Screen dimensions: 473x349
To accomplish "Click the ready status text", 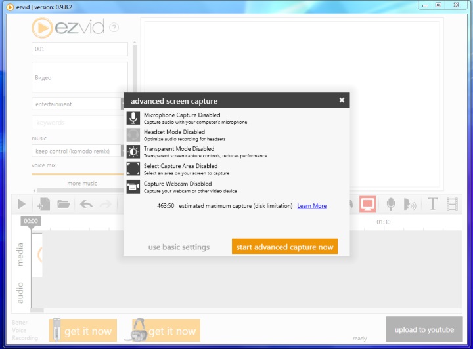I will 359,339.
